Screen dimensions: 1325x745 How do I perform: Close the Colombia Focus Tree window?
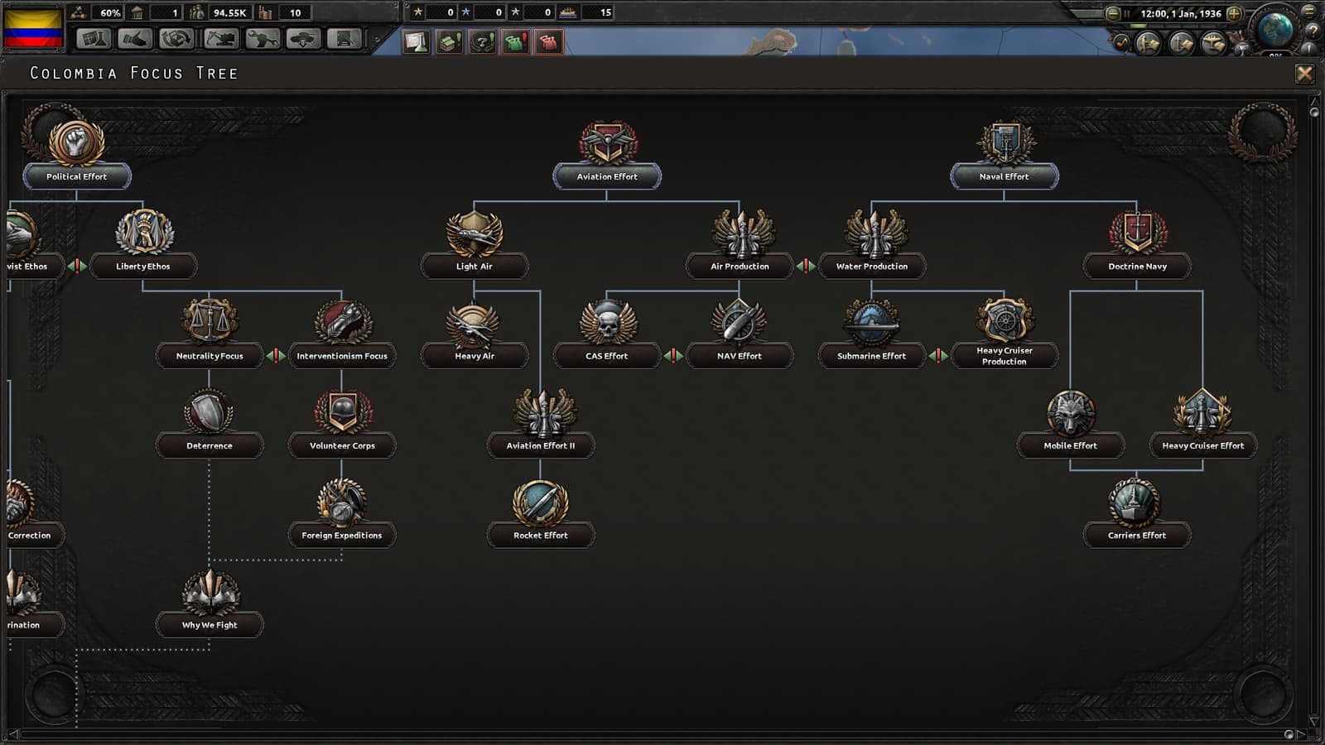point(1304,74)
